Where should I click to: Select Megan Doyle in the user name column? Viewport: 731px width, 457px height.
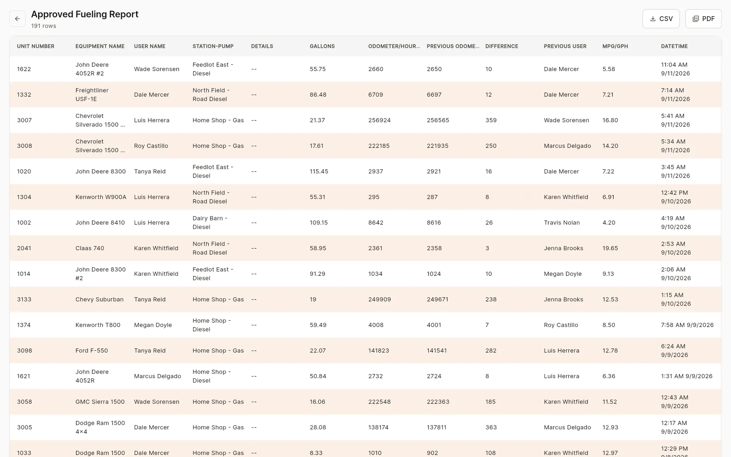153,325
